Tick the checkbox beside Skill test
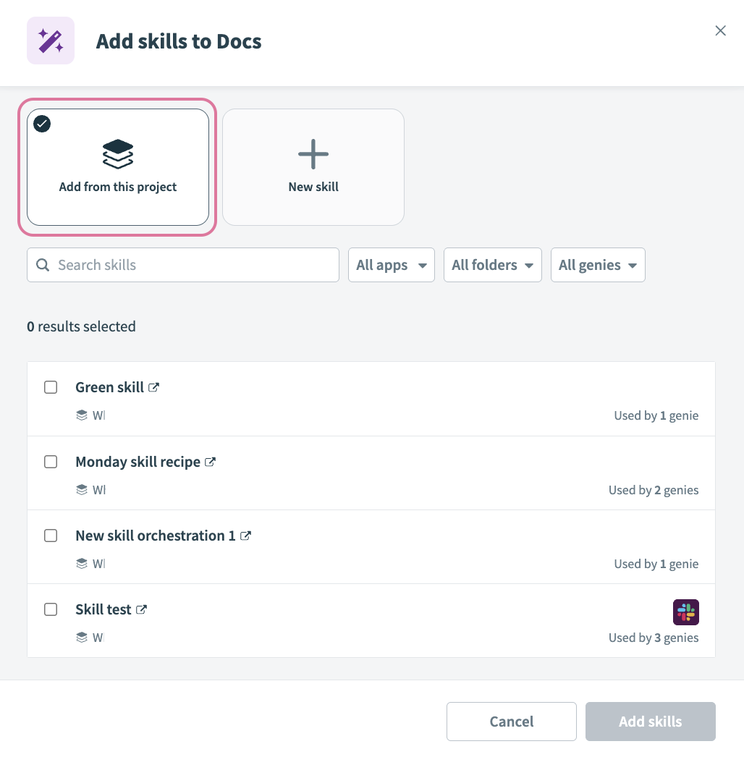 click(51, 609)
